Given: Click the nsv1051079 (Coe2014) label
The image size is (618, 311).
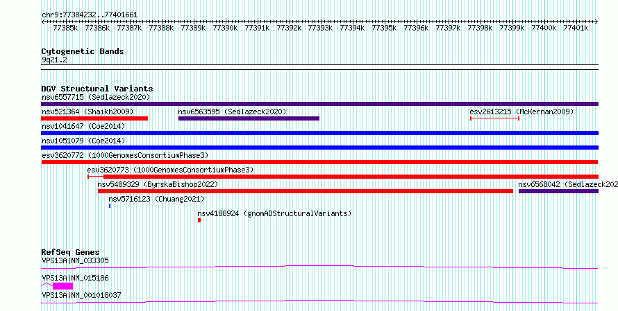Looking at the screenshot, I should coord(83,141).
